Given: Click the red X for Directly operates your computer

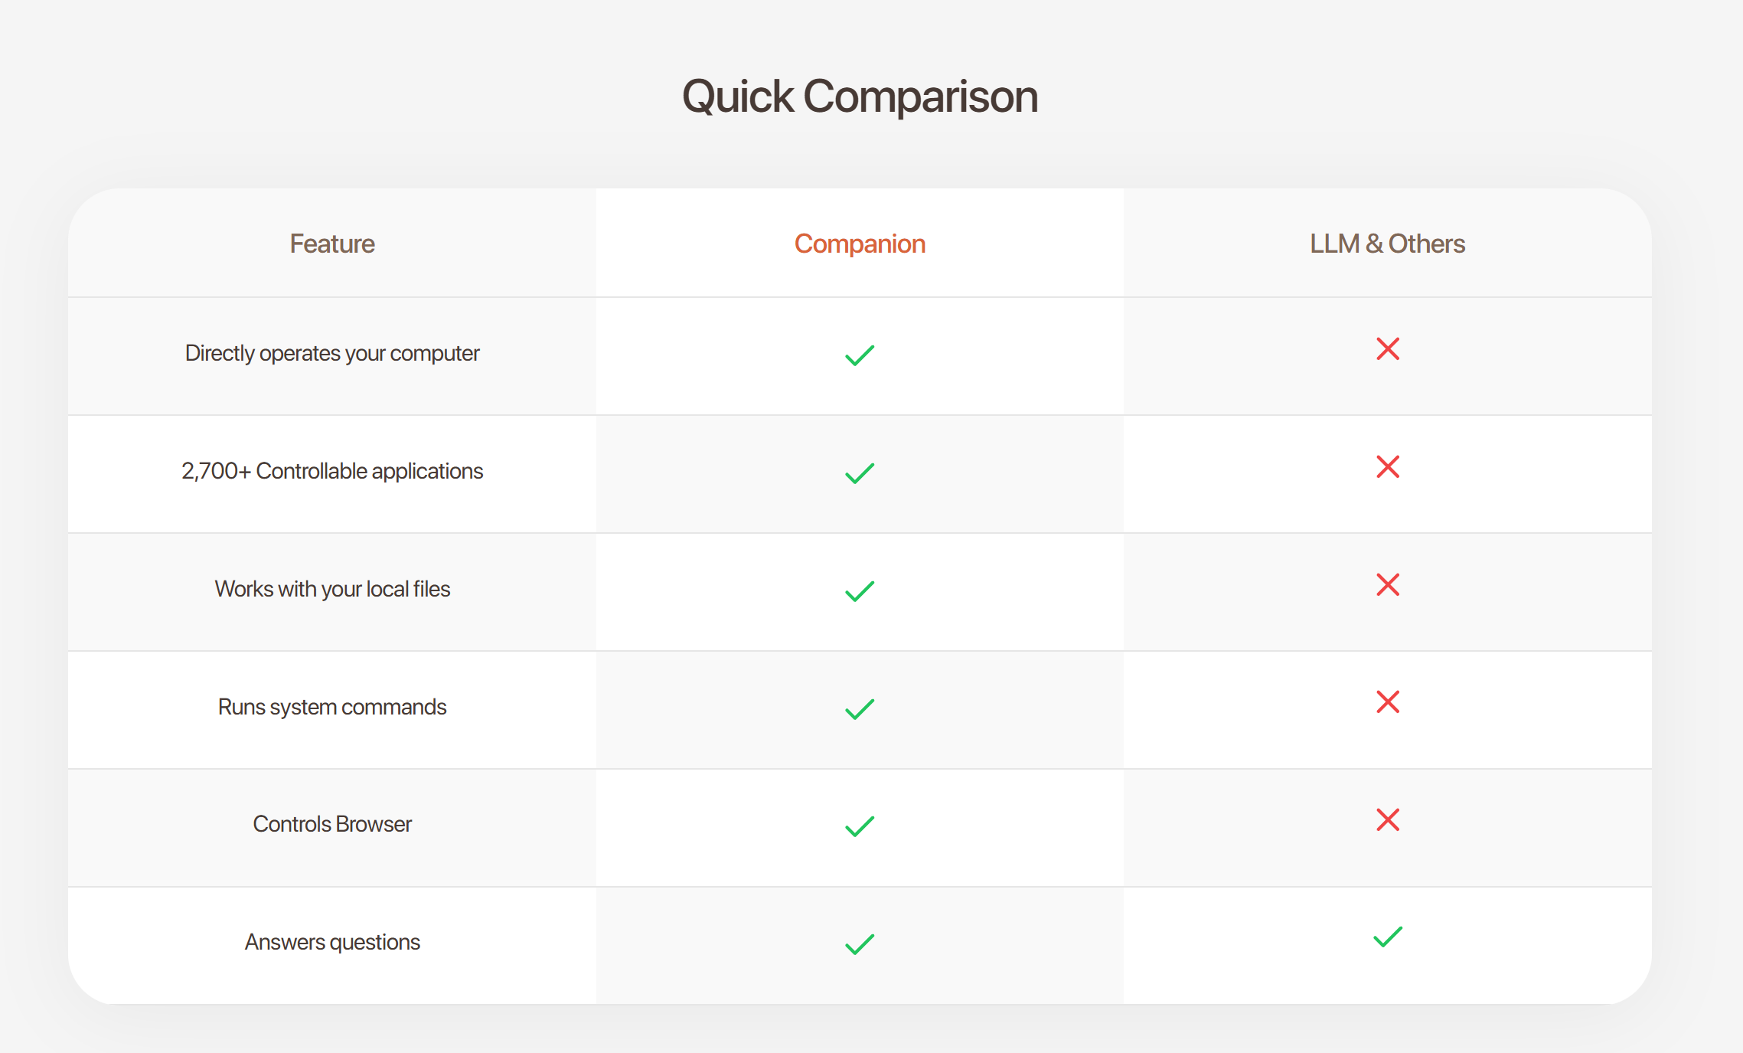Looking at the screenshot, I should 1387,349.
